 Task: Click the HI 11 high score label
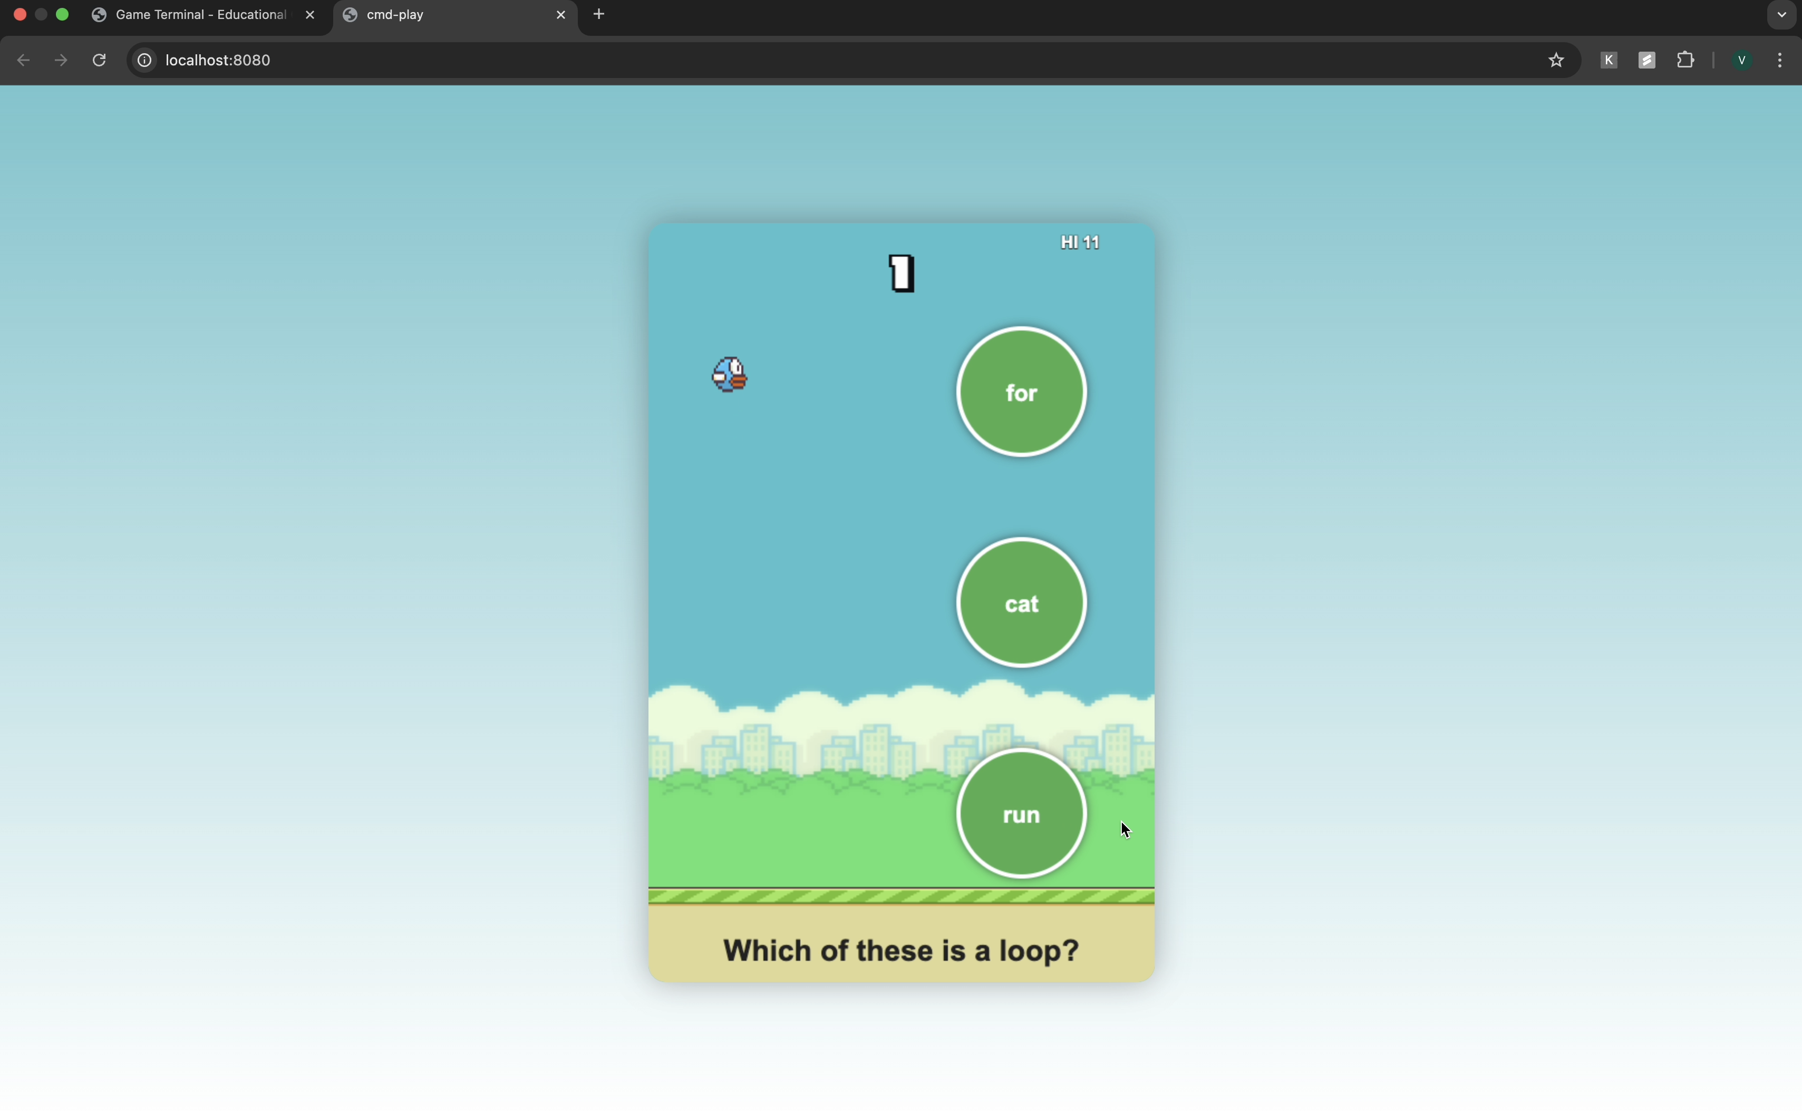tap(1080, 242)
